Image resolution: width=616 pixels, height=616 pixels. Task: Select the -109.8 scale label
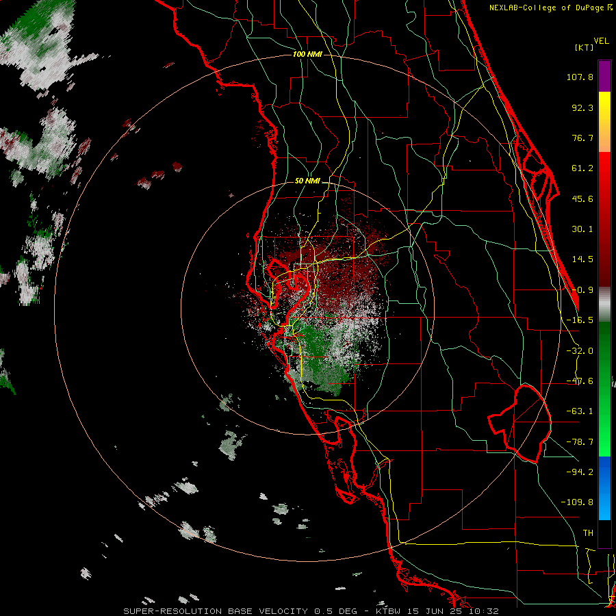click(577, 502)
